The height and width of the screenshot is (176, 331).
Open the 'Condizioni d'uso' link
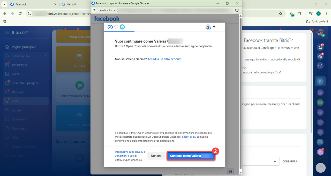pyautogui.click(x=124, y=156)
